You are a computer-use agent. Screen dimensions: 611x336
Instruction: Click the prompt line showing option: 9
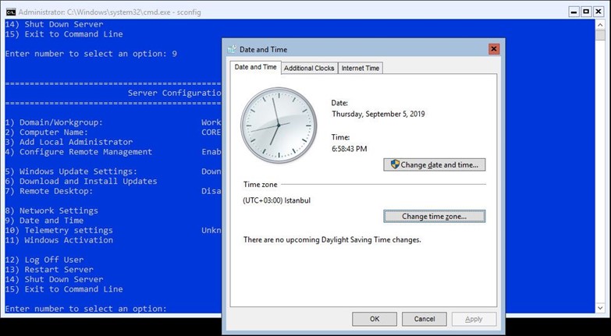click(x=91, y=54)
